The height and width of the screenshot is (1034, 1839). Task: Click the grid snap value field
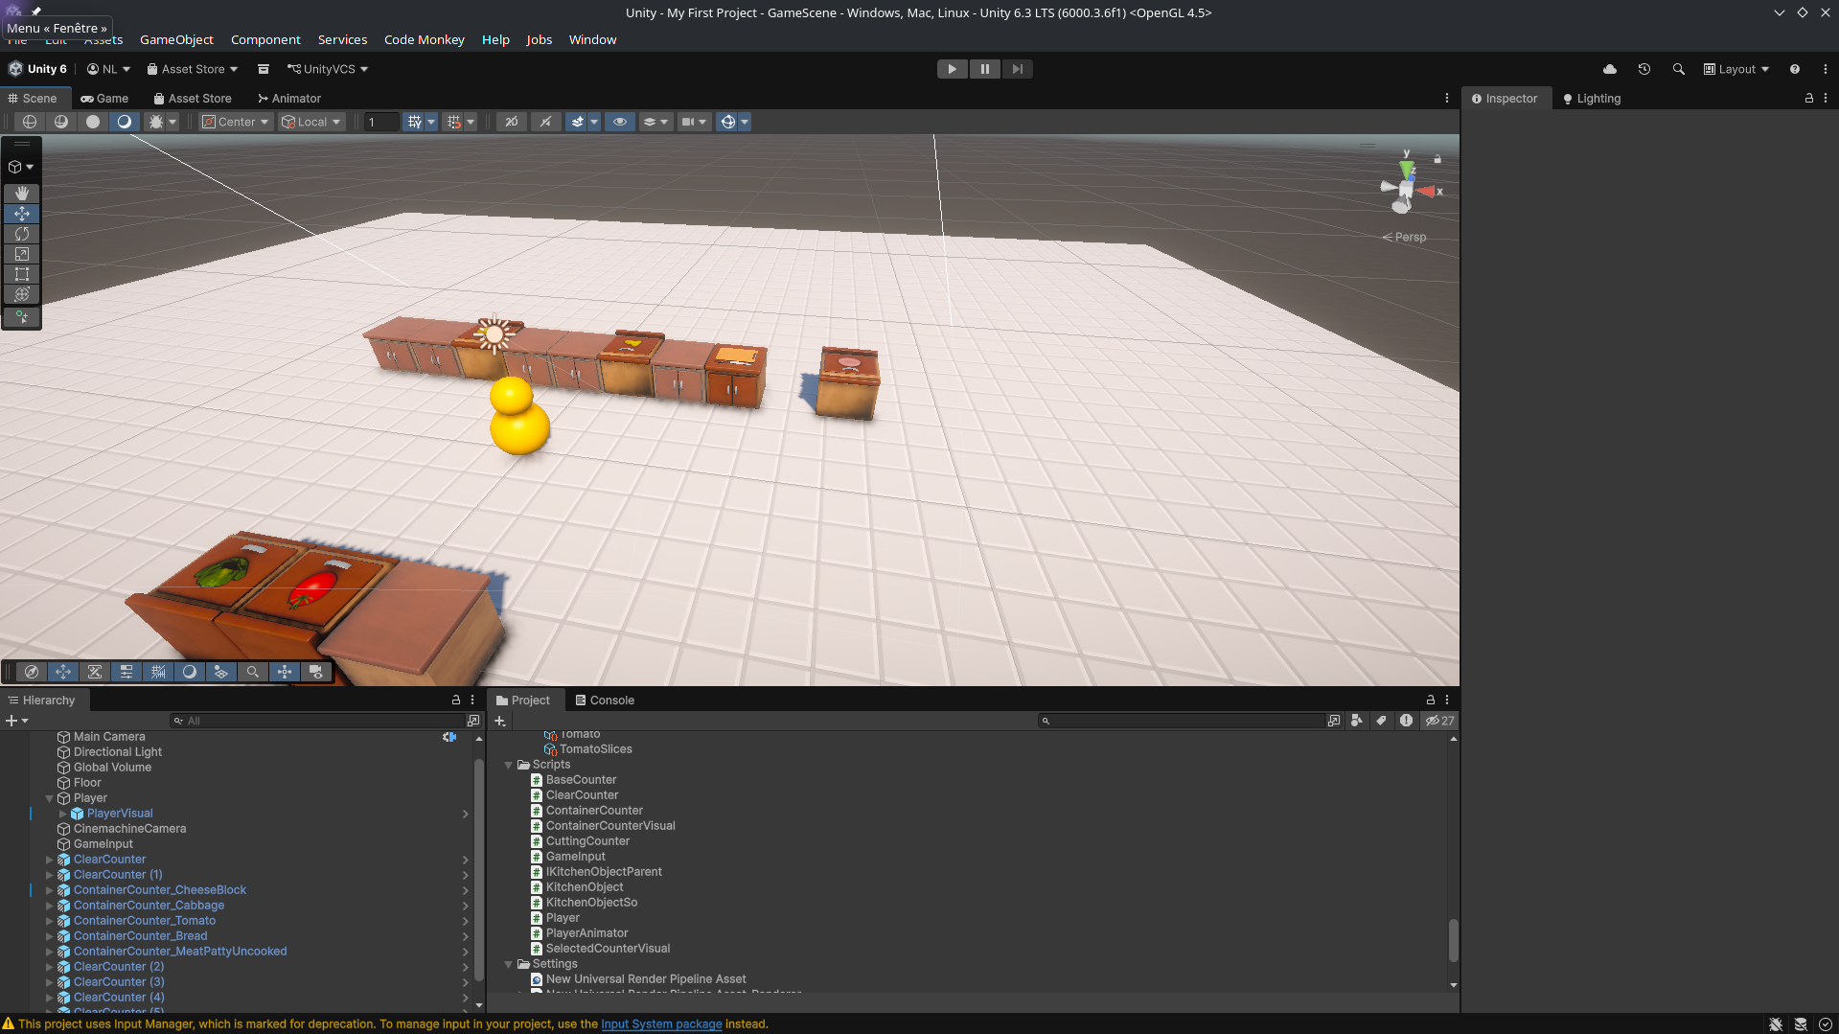[381, 122]
